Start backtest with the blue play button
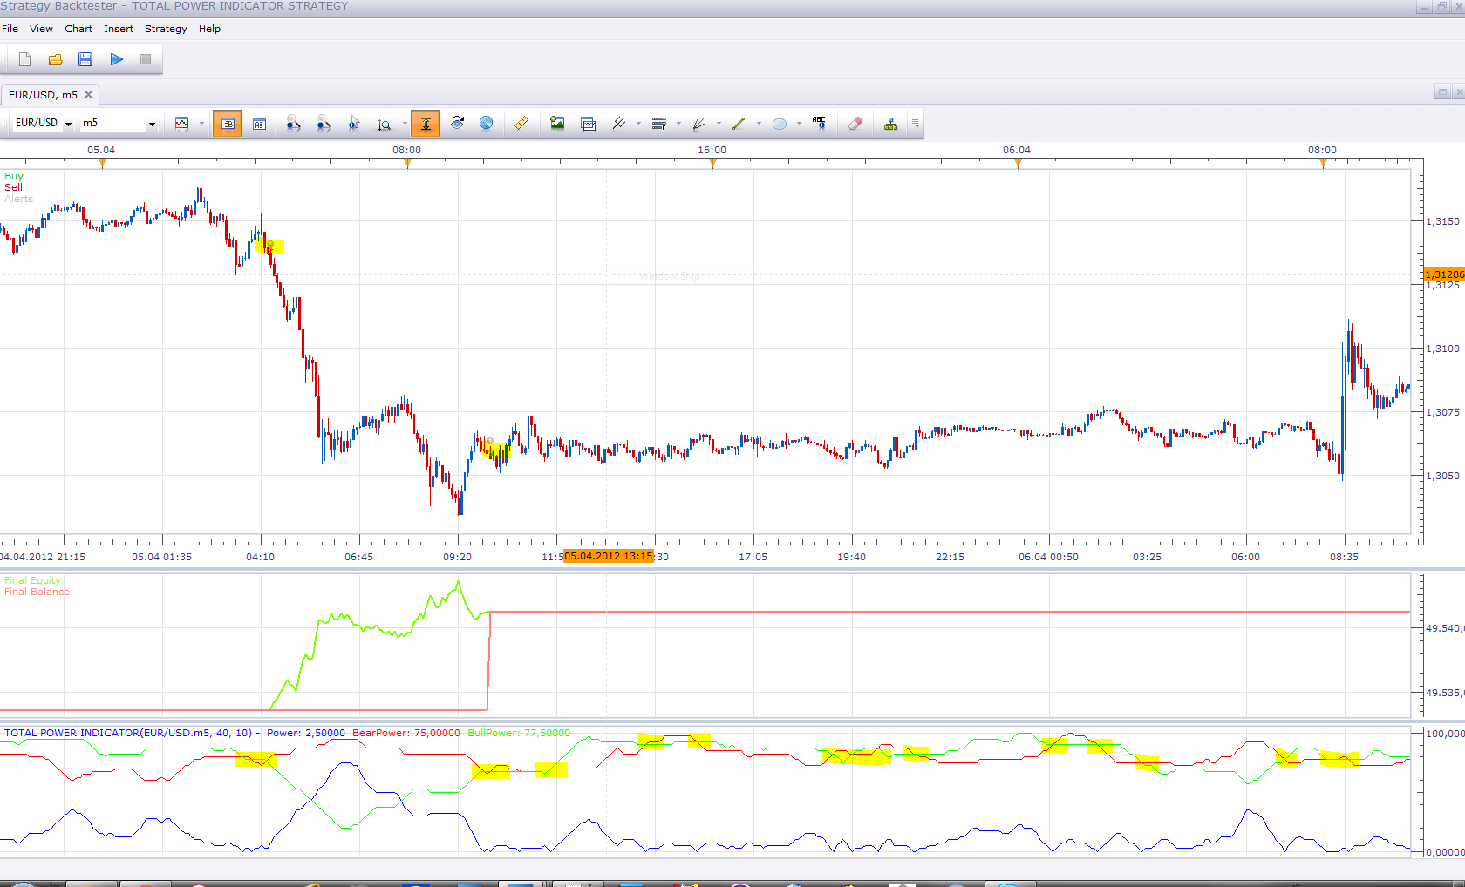The width and height of the screenshot is (1465, 887). tap(116, 59)
